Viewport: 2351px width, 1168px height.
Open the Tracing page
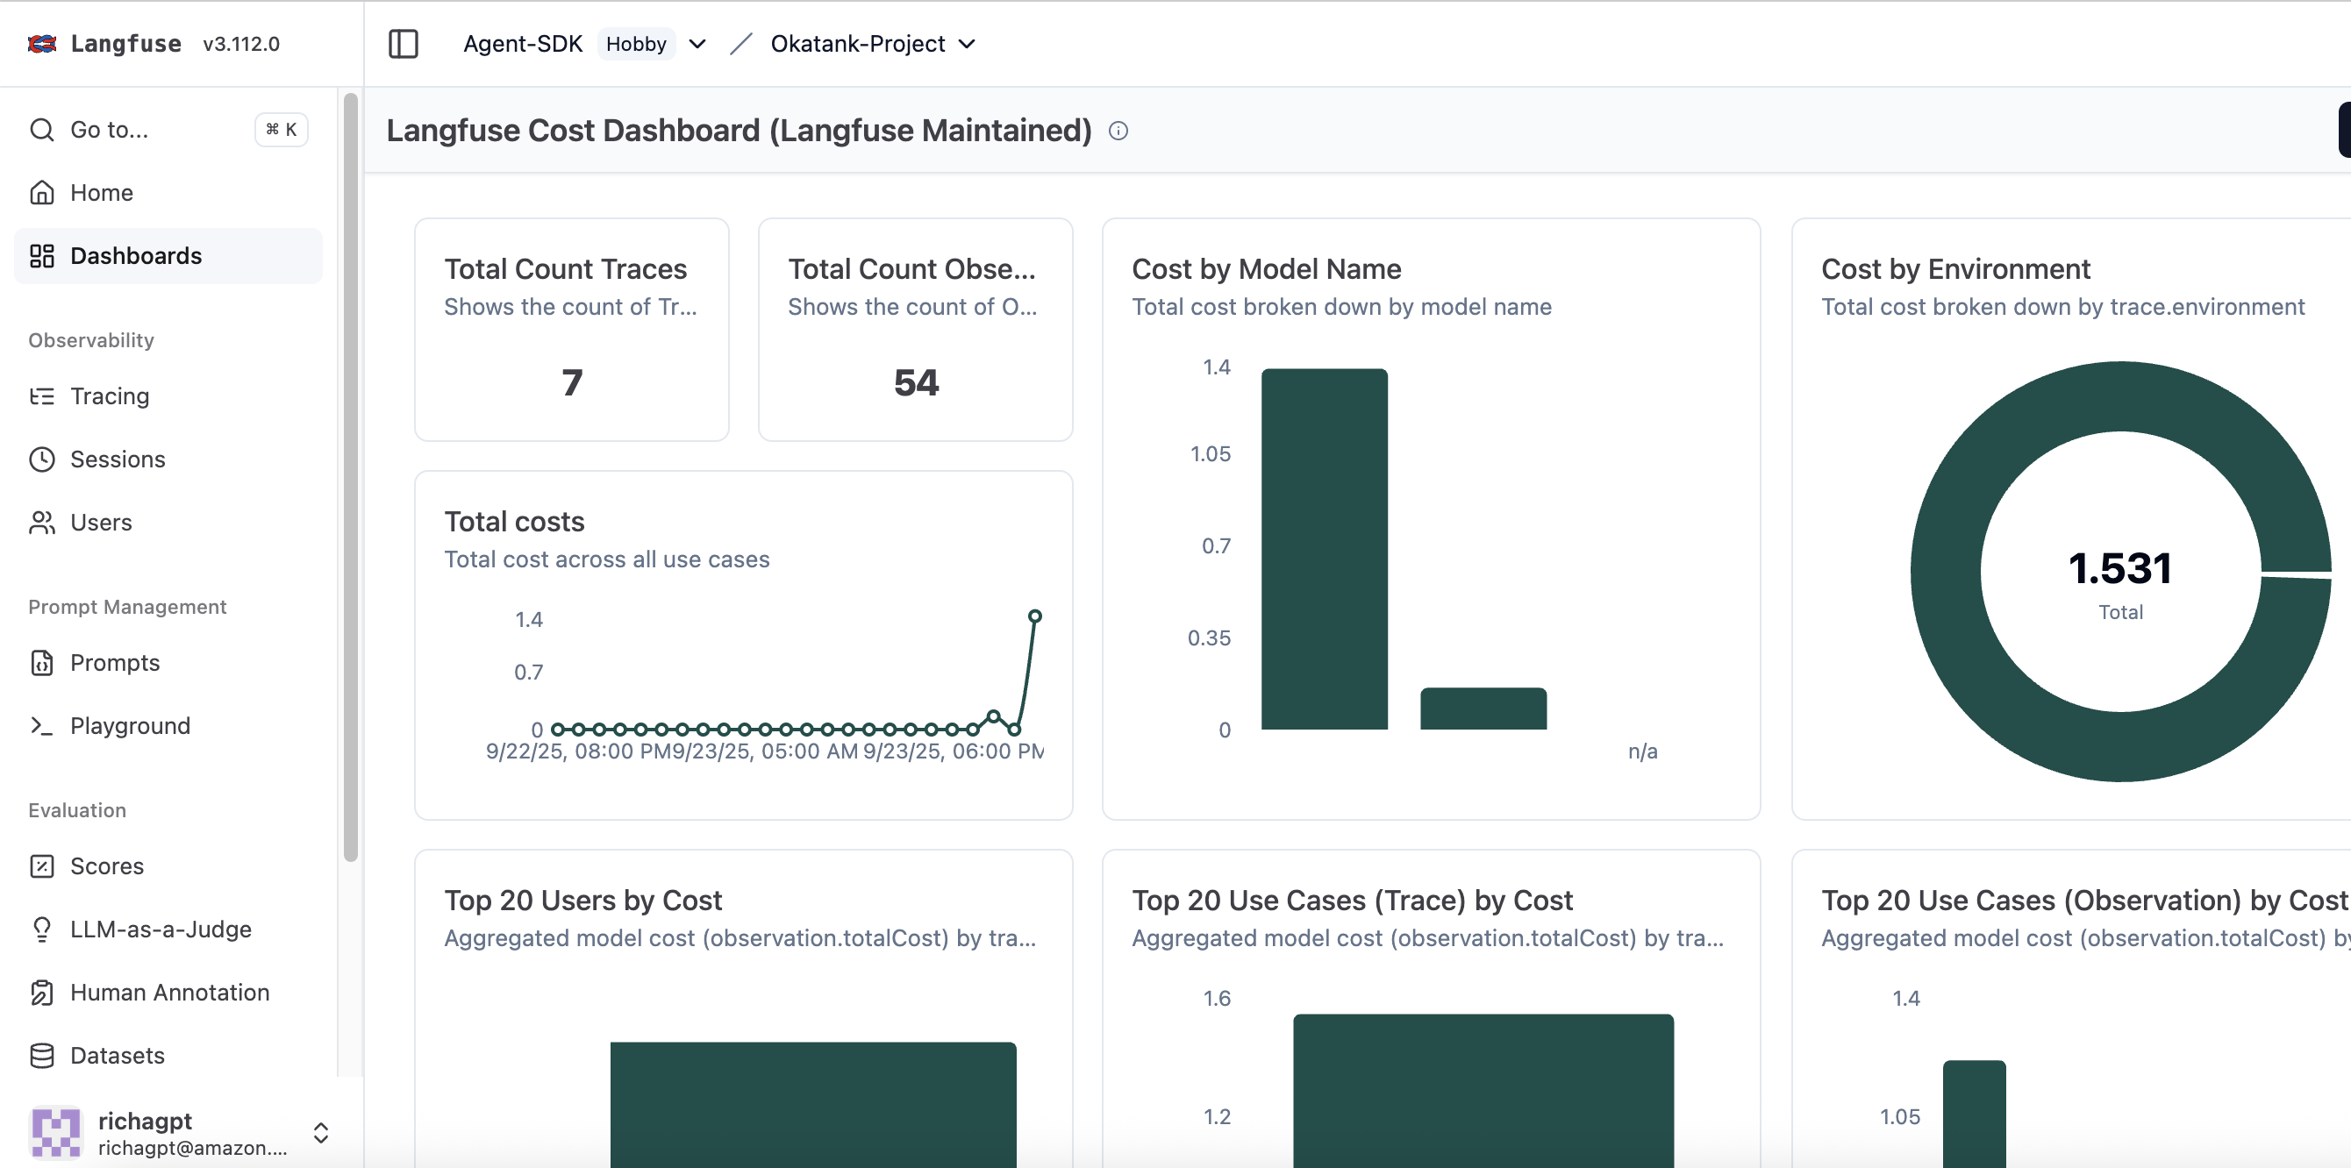pos(110,396)
